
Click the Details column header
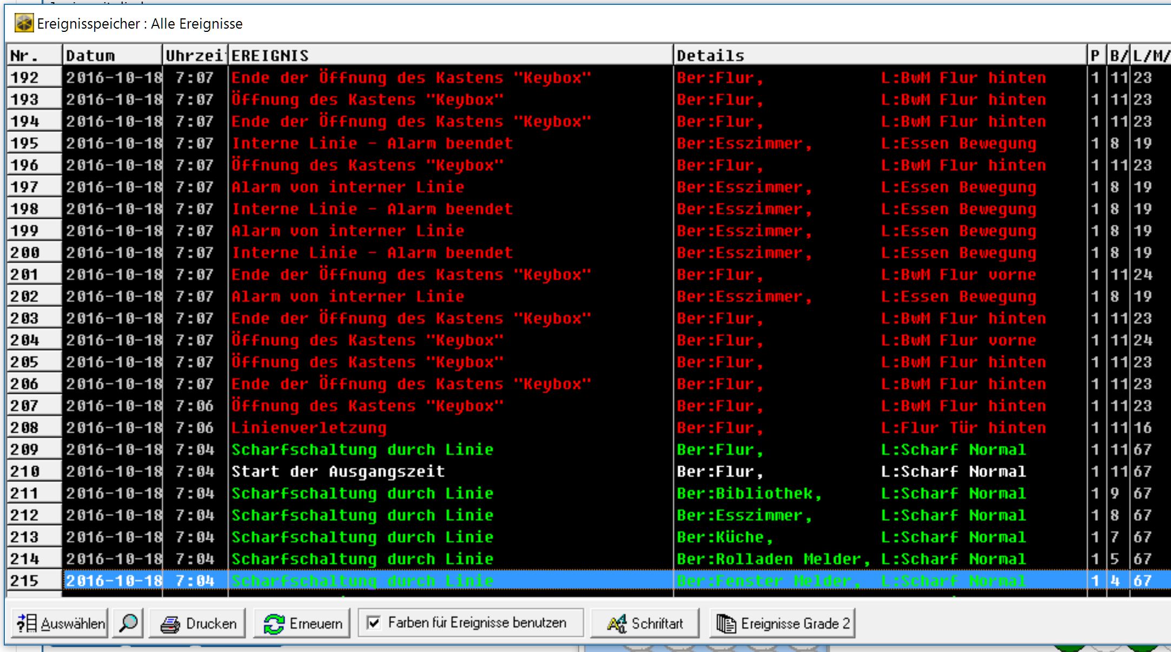point(879,56)
